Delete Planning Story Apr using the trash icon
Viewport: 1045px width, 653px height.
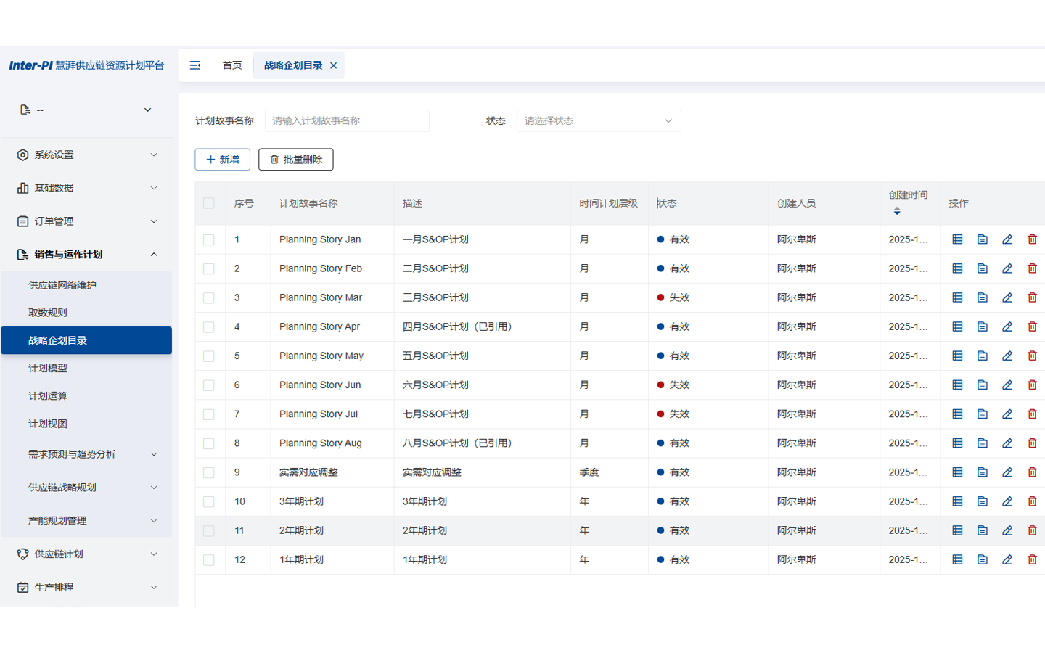pyautogui.click(x=1032, y=326)
